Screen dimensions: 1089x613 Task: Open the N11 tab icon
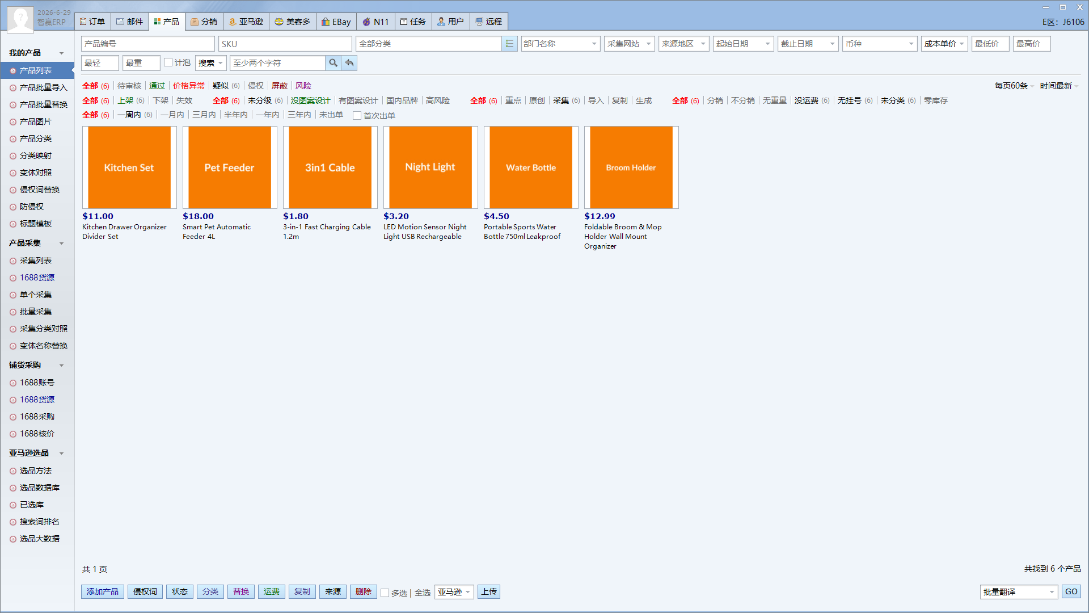[x=366, y=22]
